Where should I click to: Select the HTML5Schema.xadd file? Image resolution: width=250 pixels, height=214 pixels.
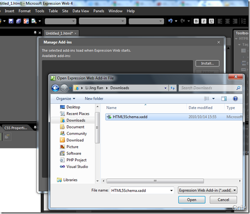click(174, 117)
